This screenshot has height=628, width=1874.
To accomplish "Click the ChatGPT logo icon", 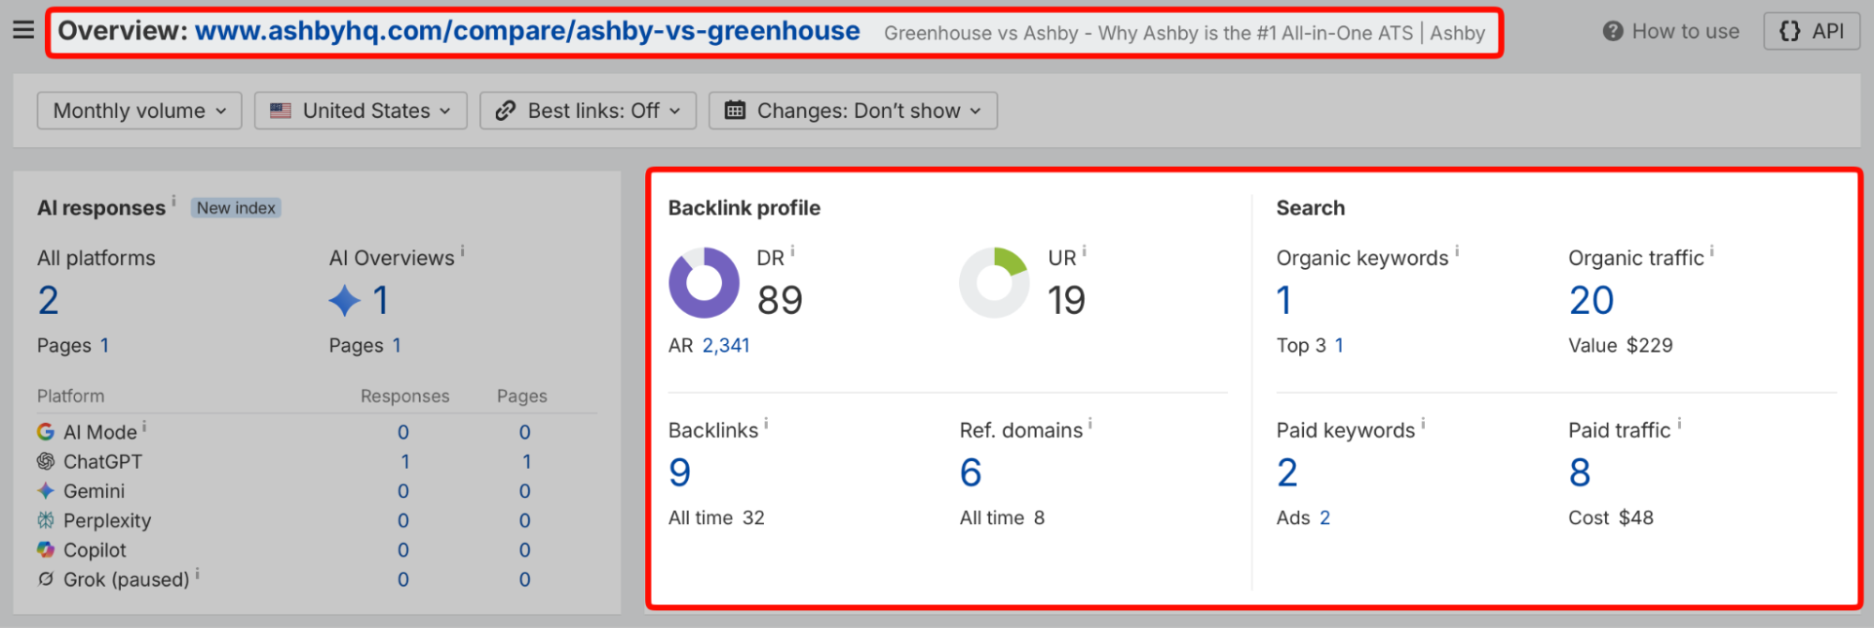I will click(x=46, y=461).
